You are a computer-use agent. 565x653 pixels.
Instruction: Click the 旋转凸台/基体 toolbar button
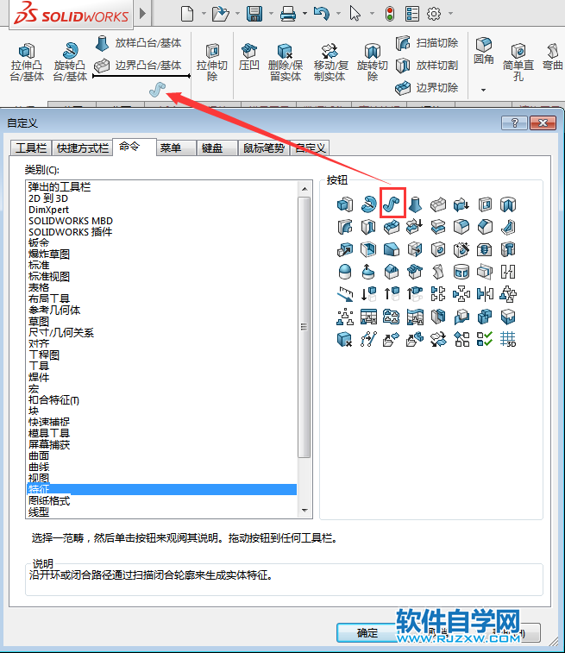coord(71,62)
